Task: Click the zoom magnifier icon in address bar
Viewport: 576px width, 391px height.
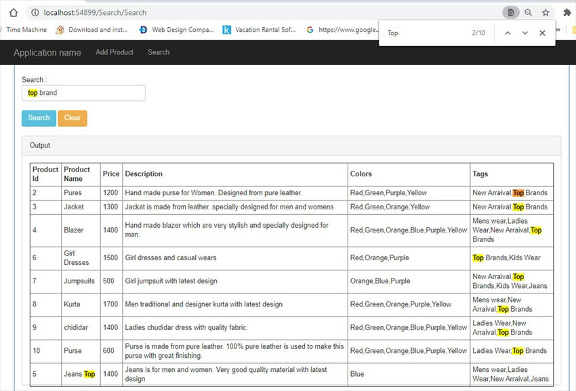Action: (x=529, y=12)
